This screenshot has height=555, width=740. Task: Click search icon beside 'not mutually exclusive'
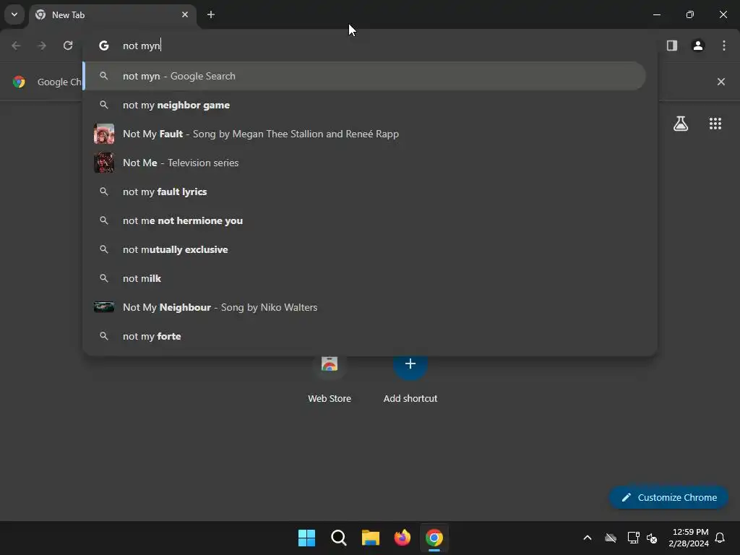(104, 249)
